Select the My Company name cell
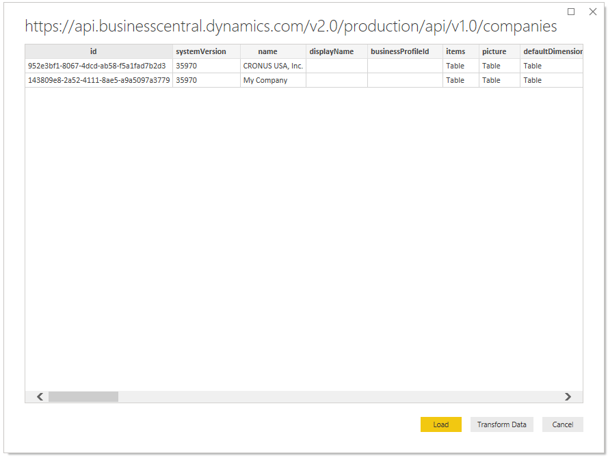The image size is (608, 458). coord(262,80)
